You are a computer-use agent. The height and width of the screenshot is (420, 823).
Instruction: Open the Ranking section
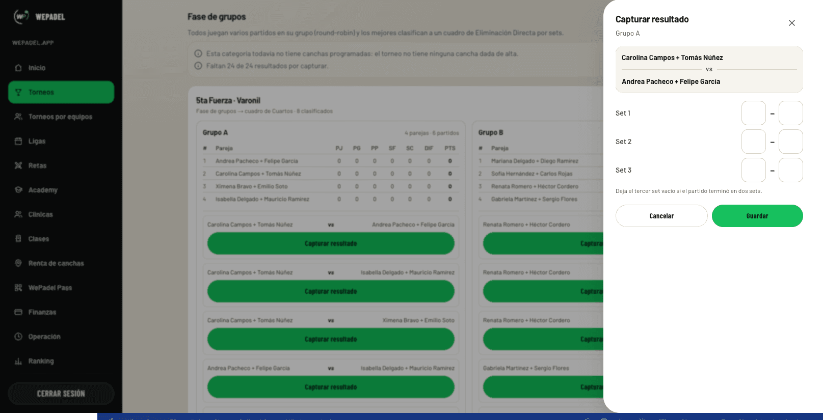point(61,361)
